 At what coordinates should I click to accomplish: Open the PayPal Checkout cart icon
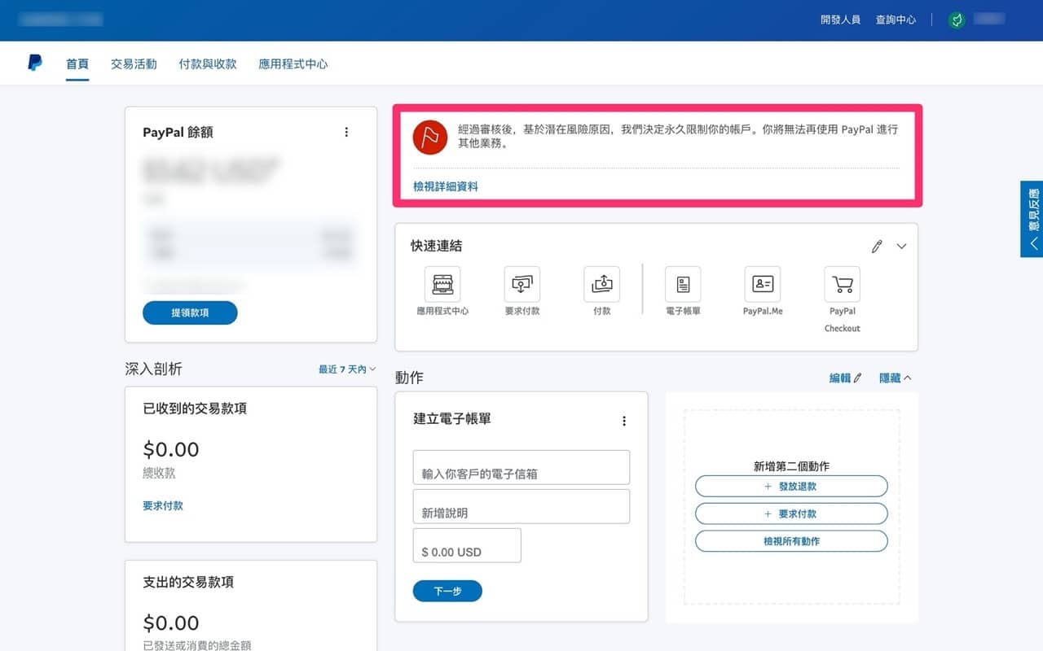pos(843,284)
